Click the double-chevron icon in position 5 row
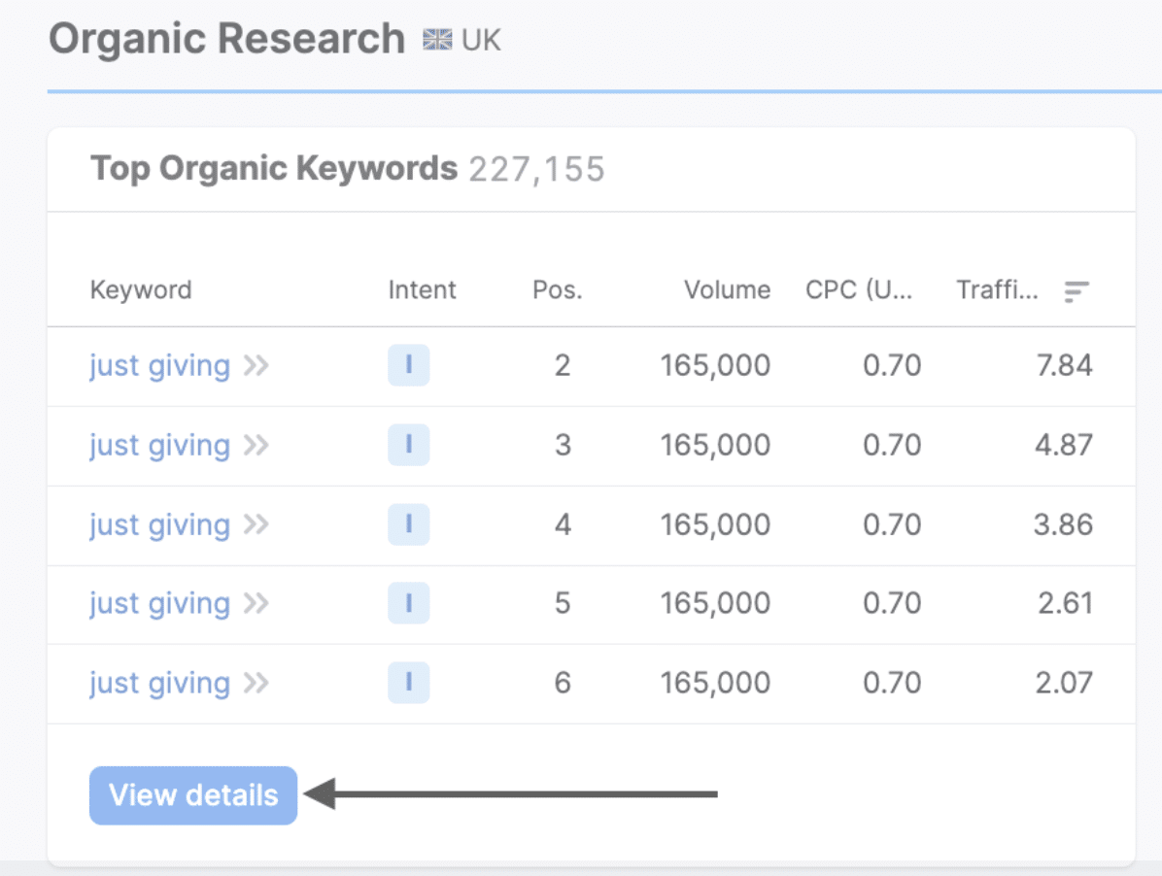 (x=256, y=603)
